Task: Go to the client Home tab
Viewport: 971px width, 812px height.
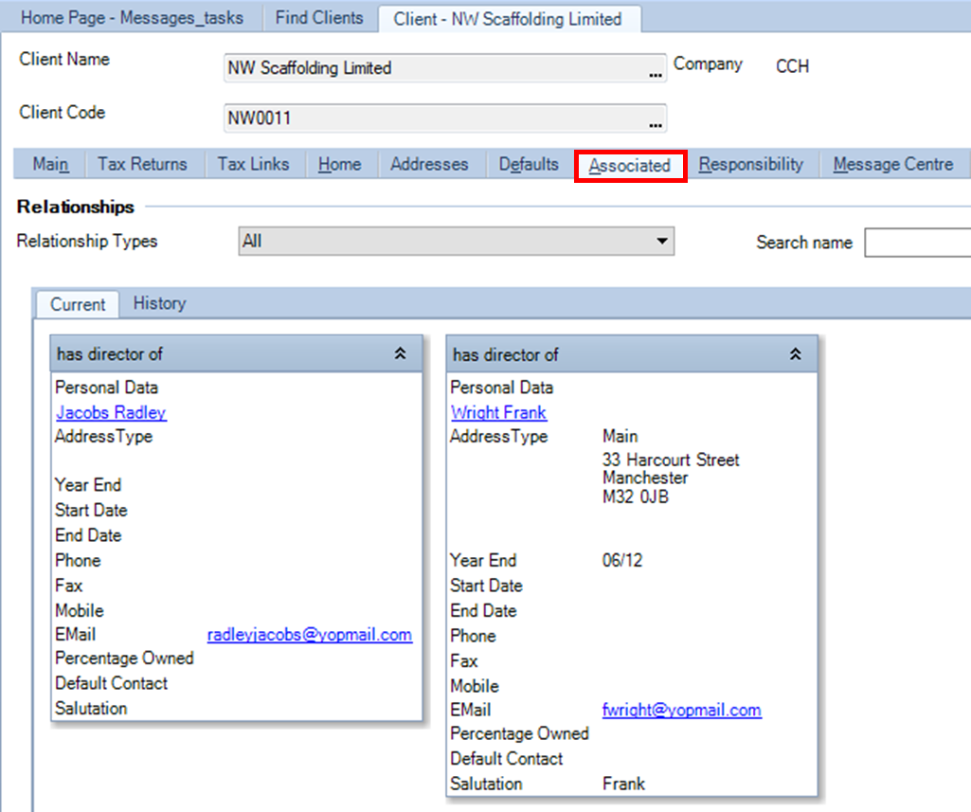Action: 340,164
